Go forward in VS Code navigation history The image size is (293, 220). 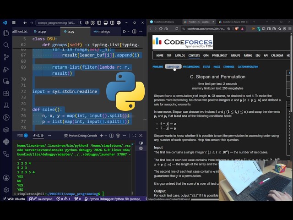coord(32,22)
